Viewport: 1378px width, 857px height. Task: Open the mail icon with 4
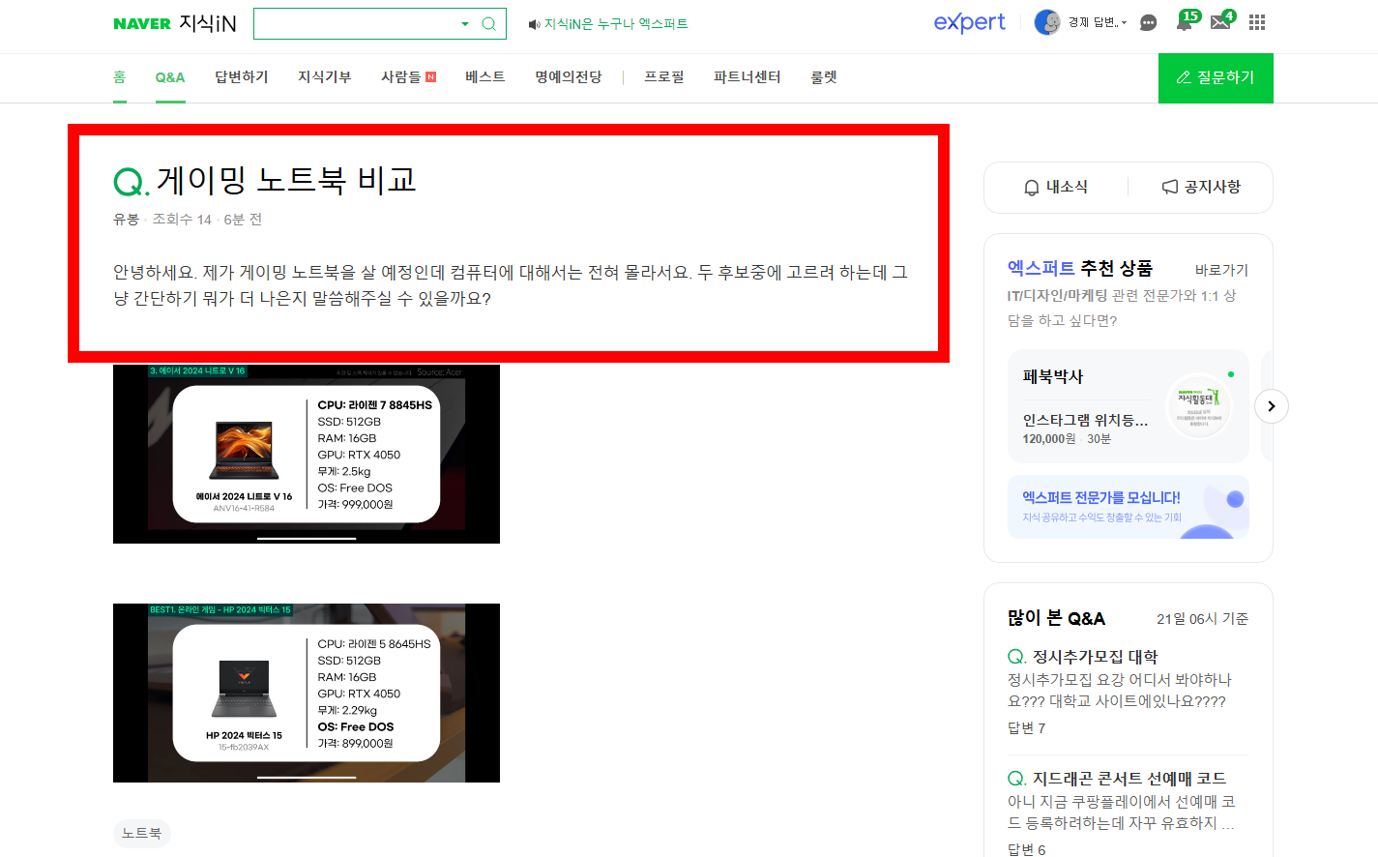point(1222,21)
